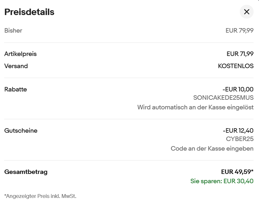Viewport: 259px width, 204px height.
Task: Click the automatic checkout redemption note
Action: coord(195,107)
